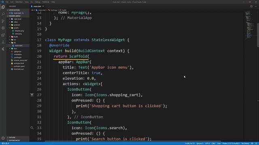This screenshot has height=145, width=259.
Task: Open the notifications bell in status bar
Action: (256, 143)
